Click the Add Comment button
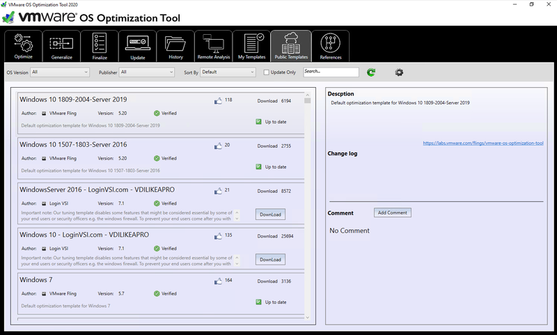The image size is (557, 335). (393, 212)
